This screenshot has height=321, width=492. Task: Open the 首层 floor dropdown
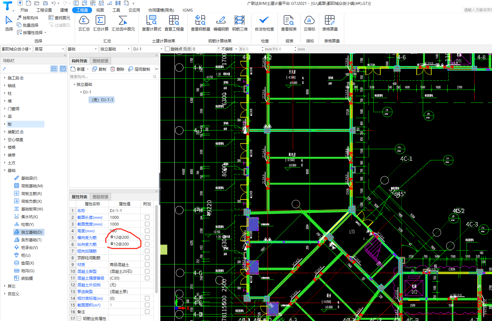[49, 49]
